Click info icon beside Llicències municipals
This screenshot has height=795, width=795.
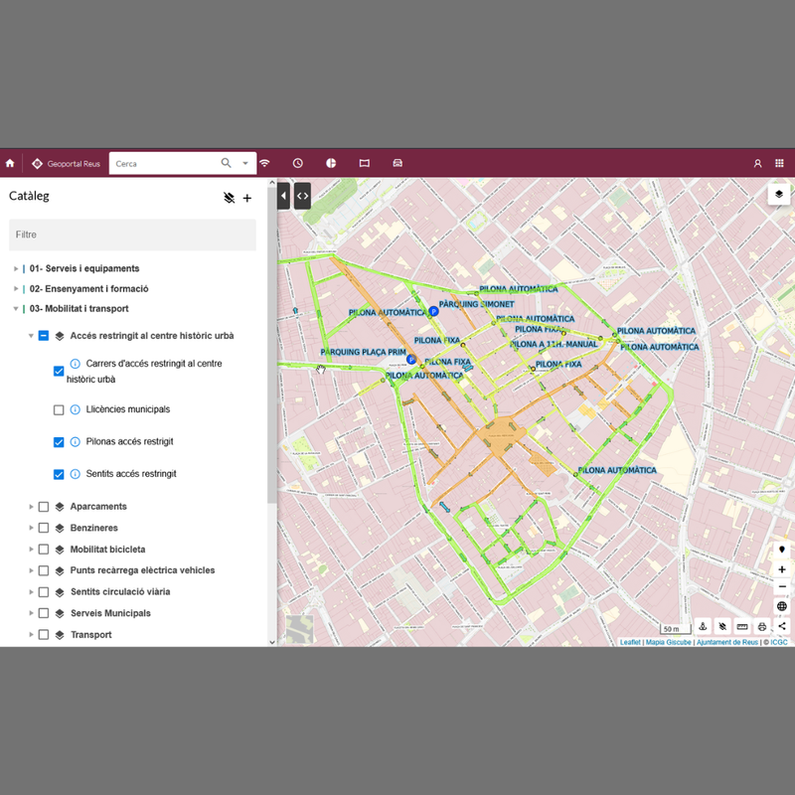click(76, 409)
